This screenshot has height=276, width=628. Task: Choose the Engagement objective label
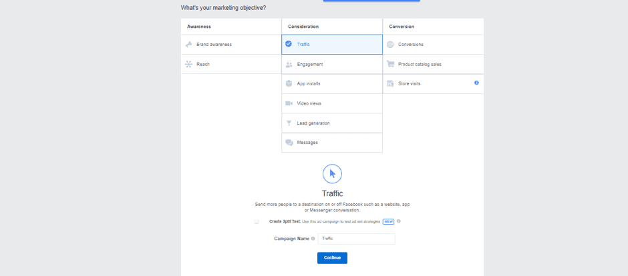(310, 65)
